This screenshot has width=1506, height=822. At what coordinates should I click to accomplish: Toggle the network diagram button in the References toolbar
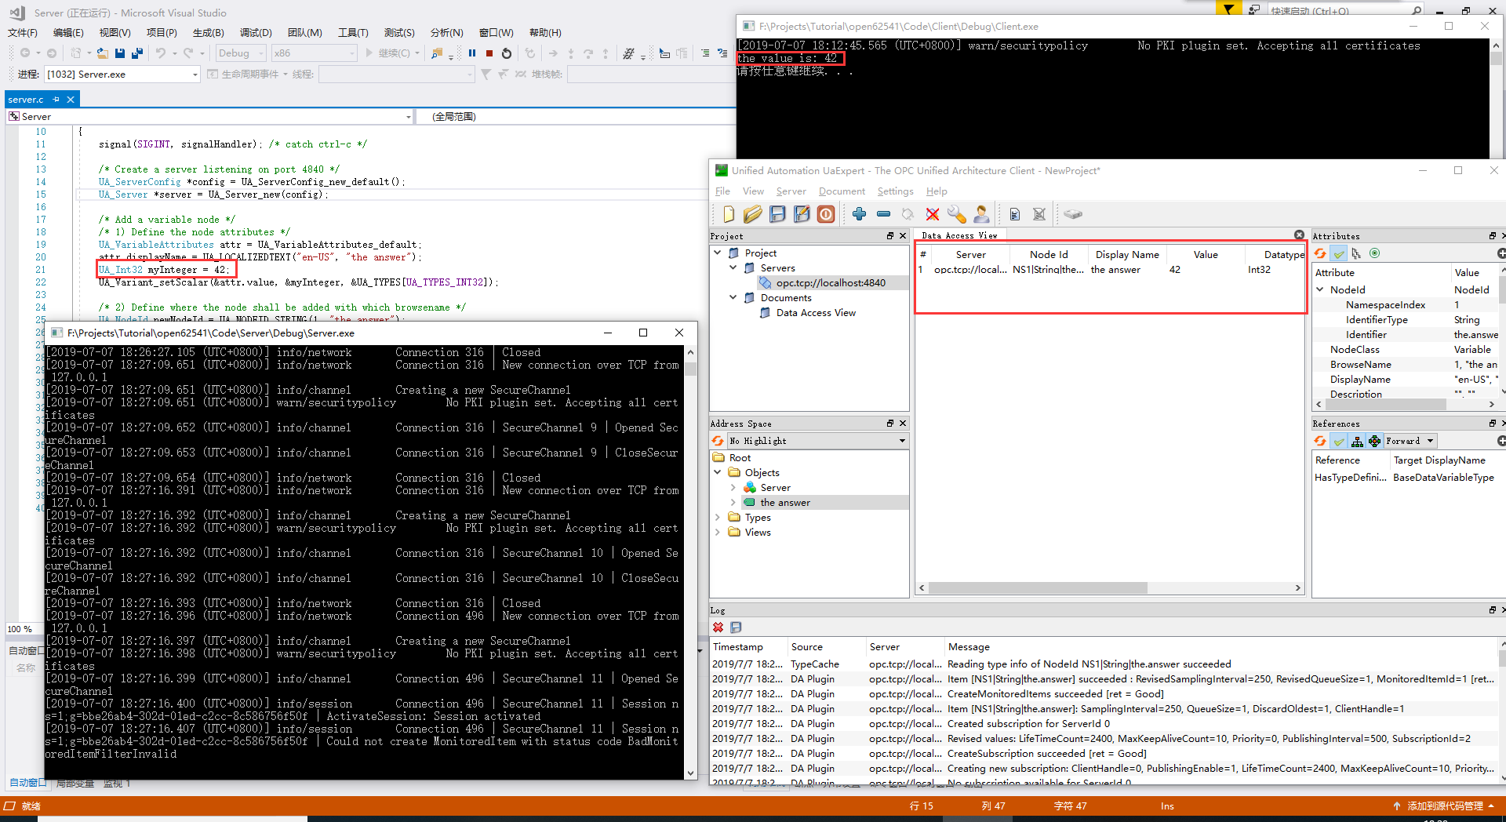1374,441
